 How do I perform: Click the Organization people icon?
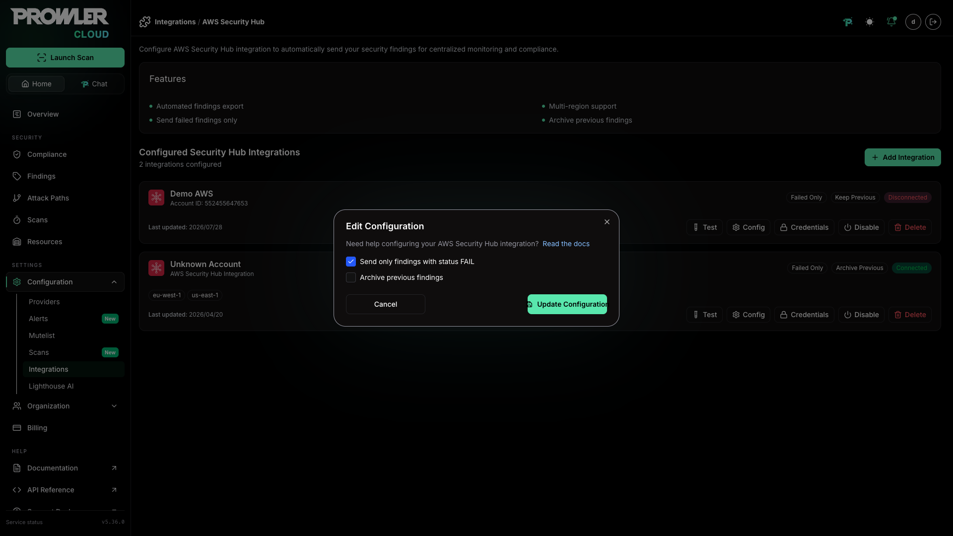(x=17, y=406)
